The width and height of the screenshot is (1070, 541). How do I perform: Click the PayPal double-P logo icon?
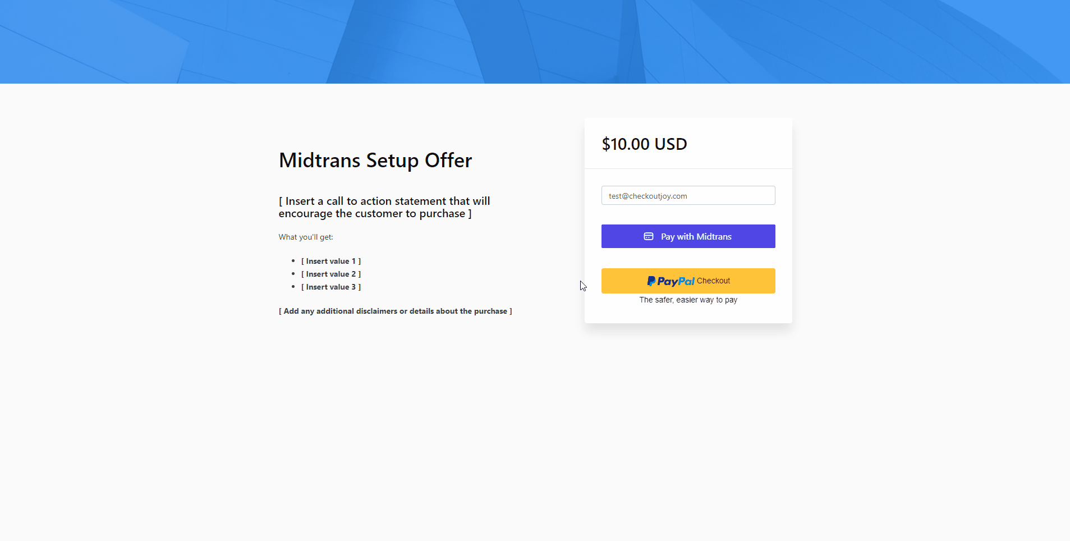(x=651, y=281)
